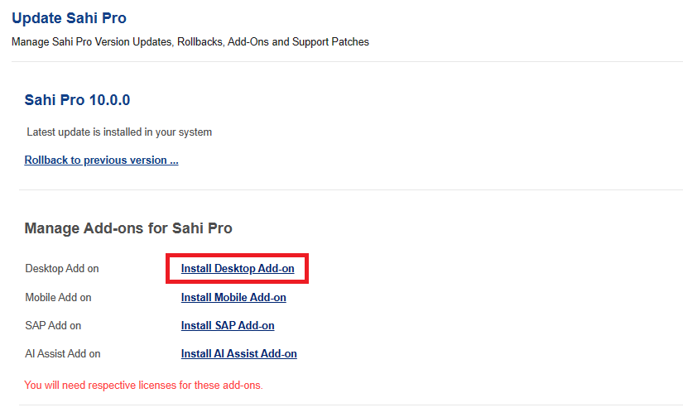Select the Sahi Pro 10.0.0 version heading
Image resolution: width=683 pixels, height=417 pixels.
coord(77,100)
